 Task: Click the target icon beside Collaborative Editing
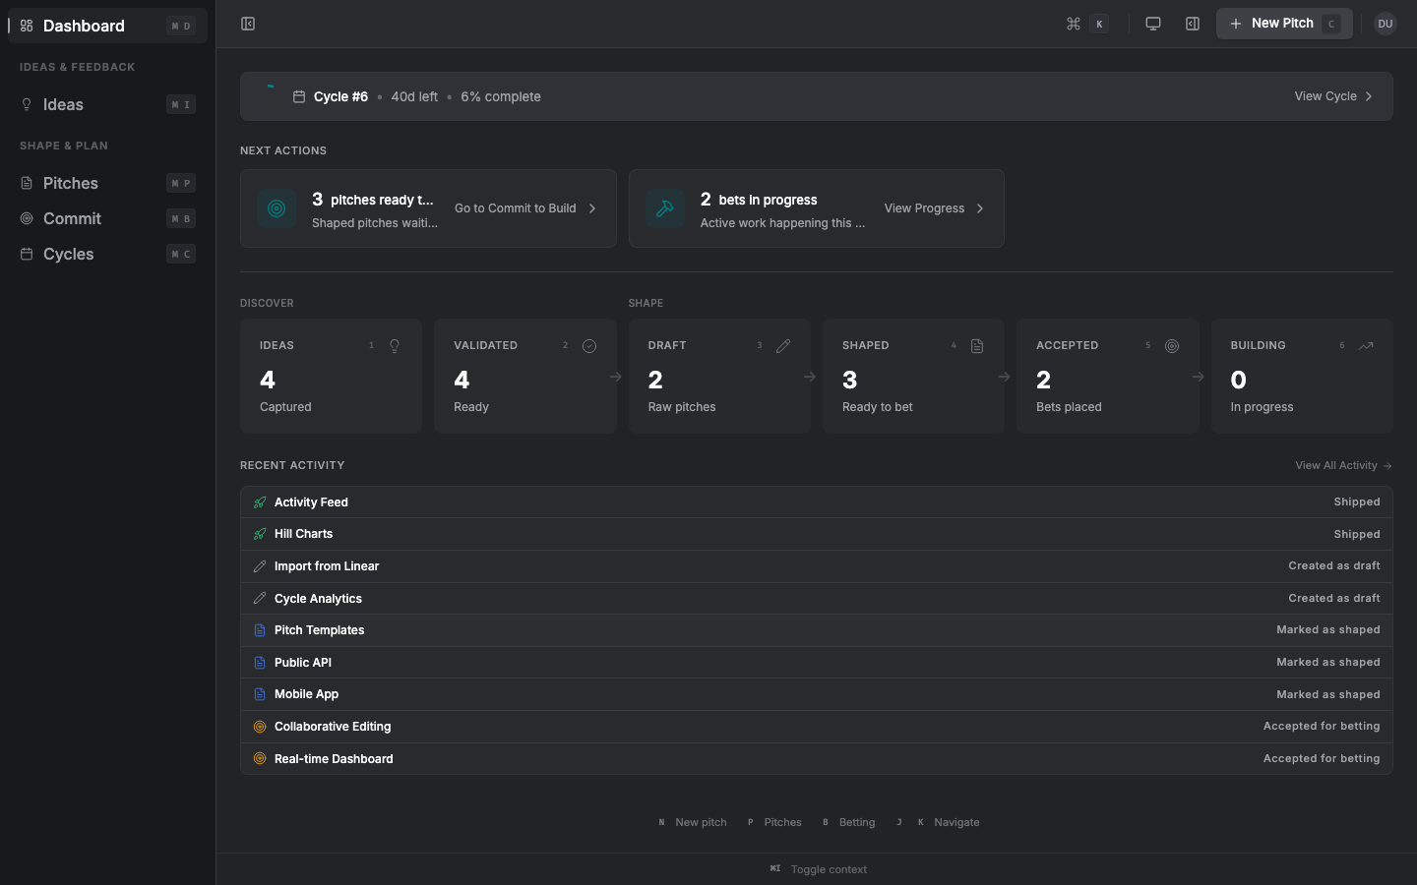(260, 726)
